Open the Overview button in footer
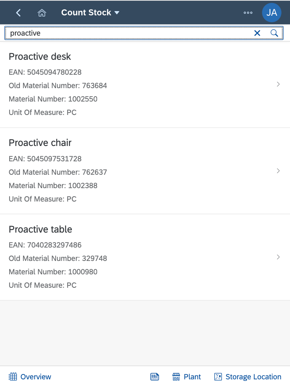290x387 pixels. click(30, 377)
